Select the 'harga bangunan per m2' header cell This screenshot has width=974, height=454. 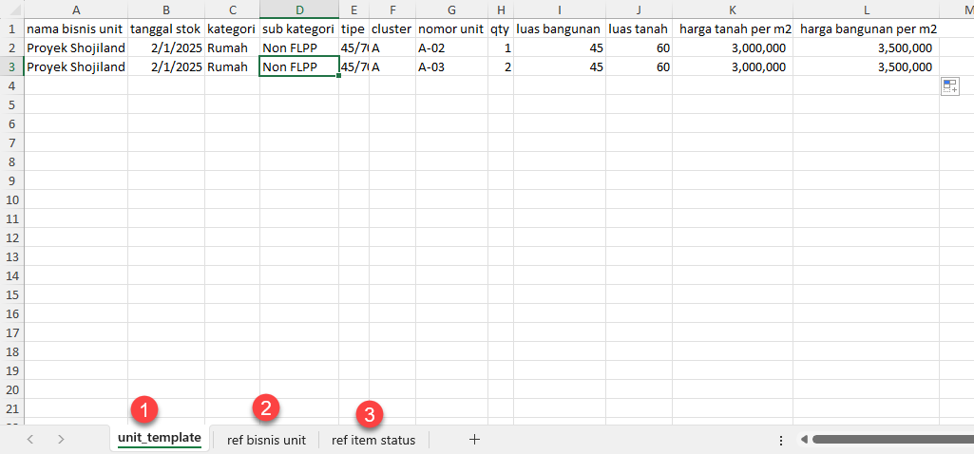pyautogui.click(x=868, y=28)
